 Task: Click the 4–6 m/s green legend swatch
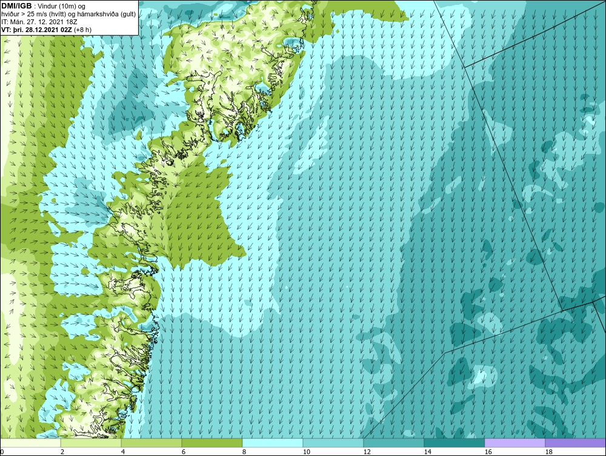tap(151, 443)
